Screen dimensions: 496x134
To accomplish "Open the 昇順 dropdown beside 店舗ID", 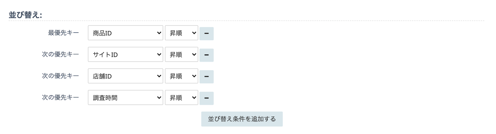I will (x=181, y=76).
